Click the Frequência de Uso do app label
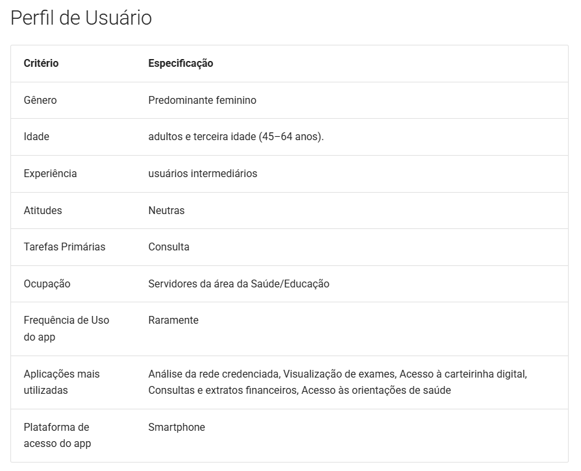Screen dimensions: 581x471 [66, 328]
